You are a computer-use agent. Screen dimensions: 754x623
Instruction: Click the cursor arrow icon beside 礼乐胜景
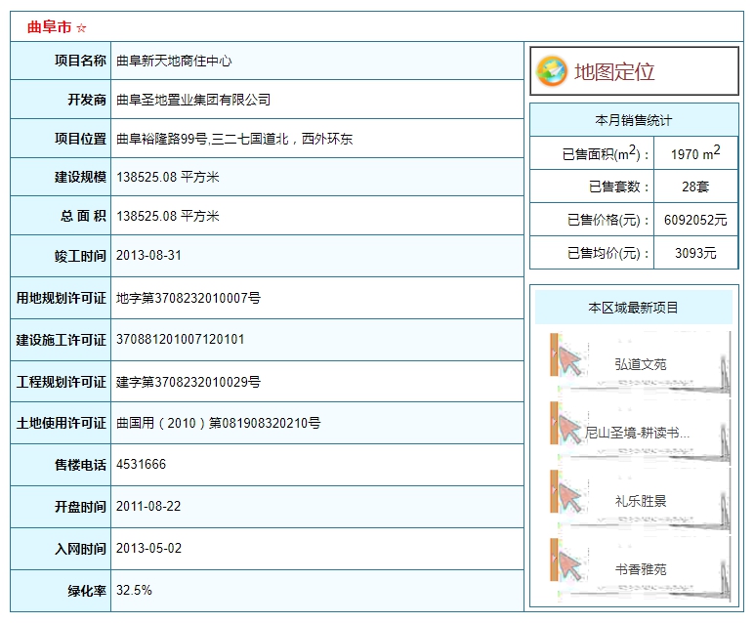(570, 498)
